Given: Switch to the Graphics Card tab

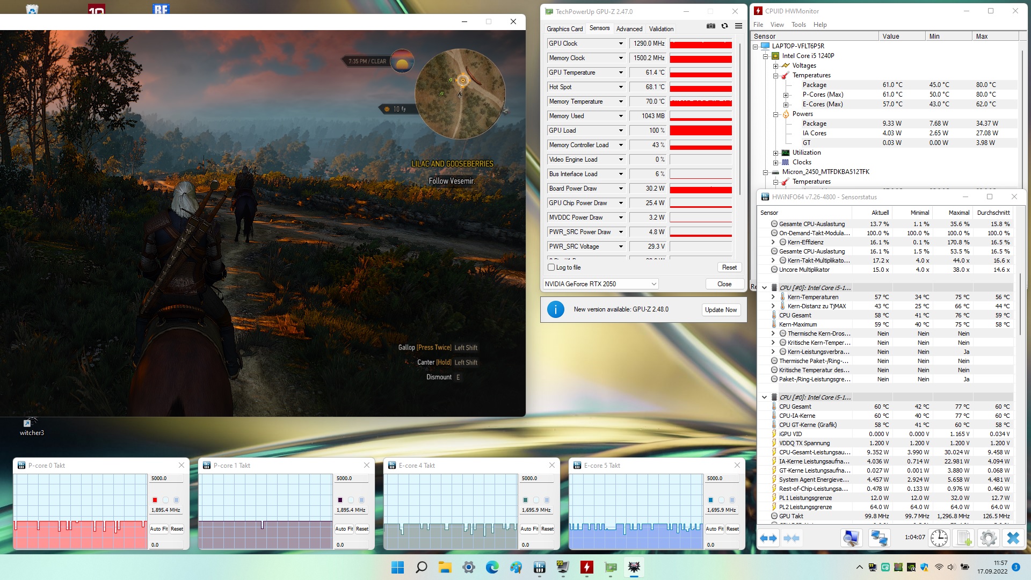Looking at the screenshot, I should 564,29.
